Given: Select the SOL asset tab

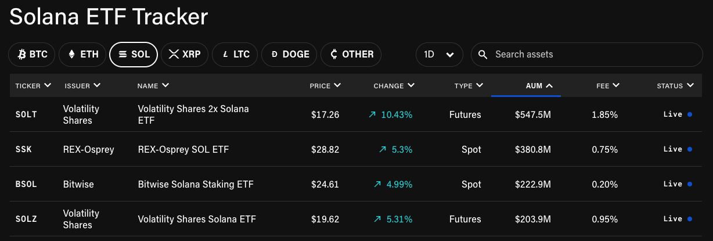Looking at the screenshot, I should pos(134,55).
